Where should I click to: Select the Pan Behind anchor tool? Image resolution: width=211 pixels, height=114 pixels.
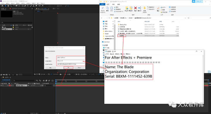[x=19, y=6]
